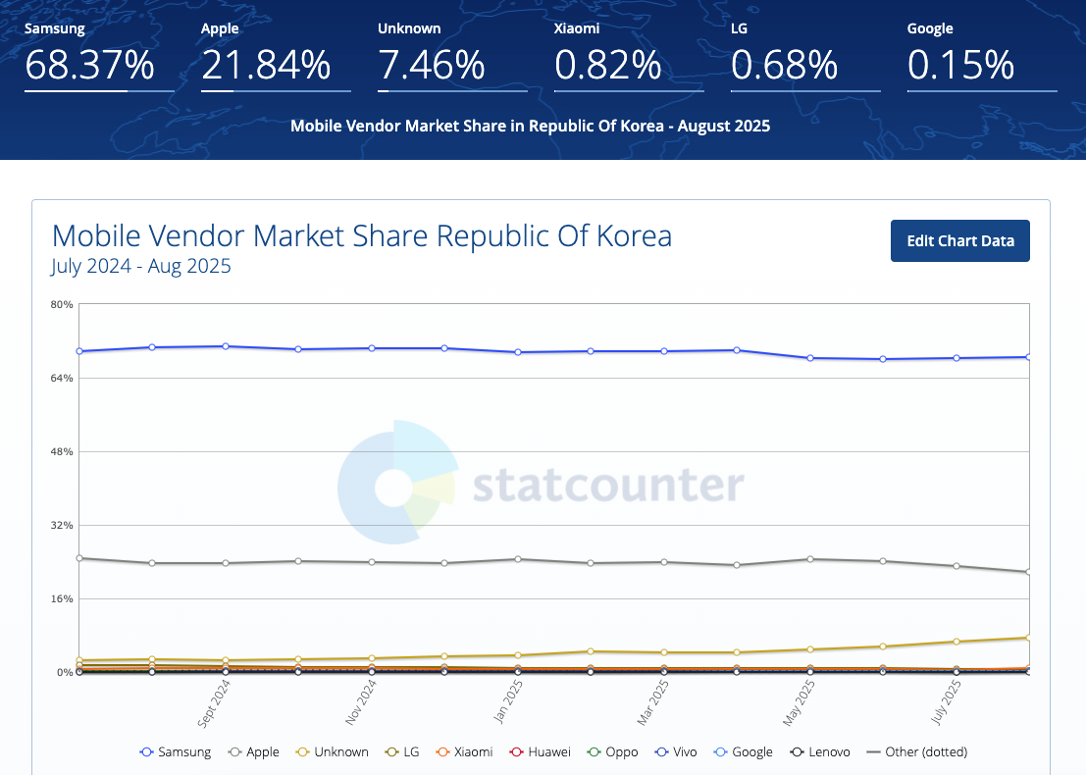Click the 80% y-axis label
Image resolution: width=1086 pixels, height=775 pixels.
(62, 305)
